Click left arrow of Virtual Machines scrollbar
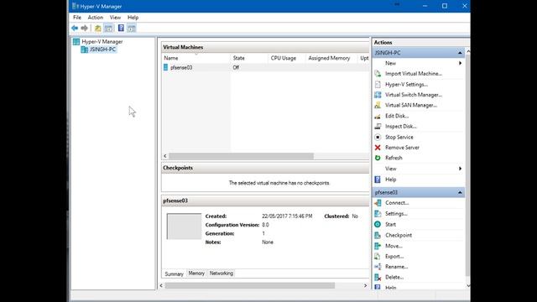The image size is (537, 302). click(165, 156)
